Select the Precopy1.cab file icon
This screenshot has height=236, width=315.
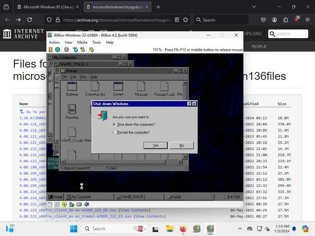164,89
